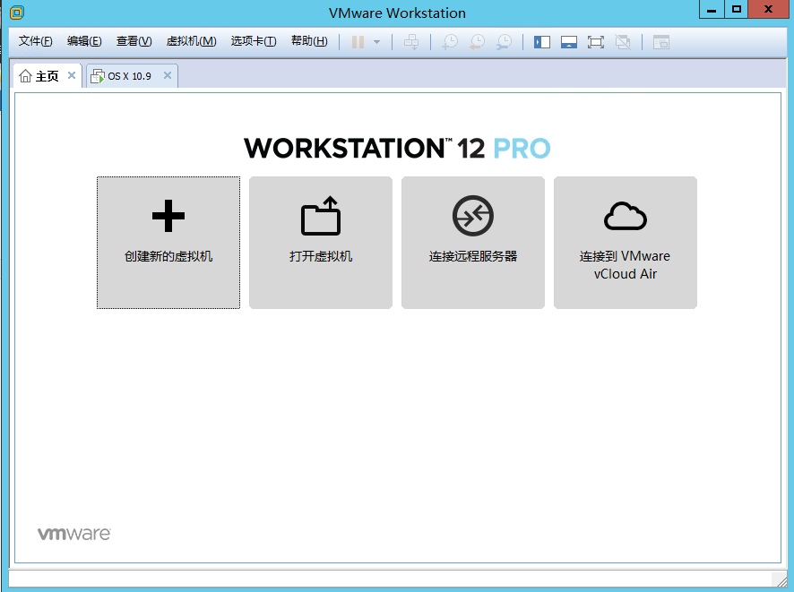
Task: Click Connect to Remote Server icon
Action: 472,217
